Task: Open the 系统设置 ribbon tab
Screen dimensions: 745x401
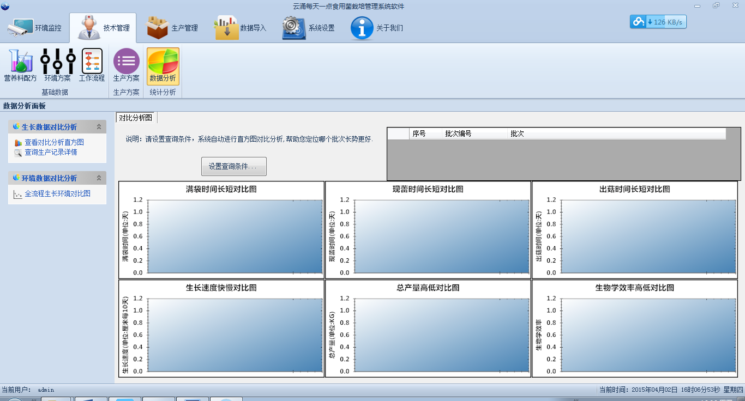Action: [308, 28]
